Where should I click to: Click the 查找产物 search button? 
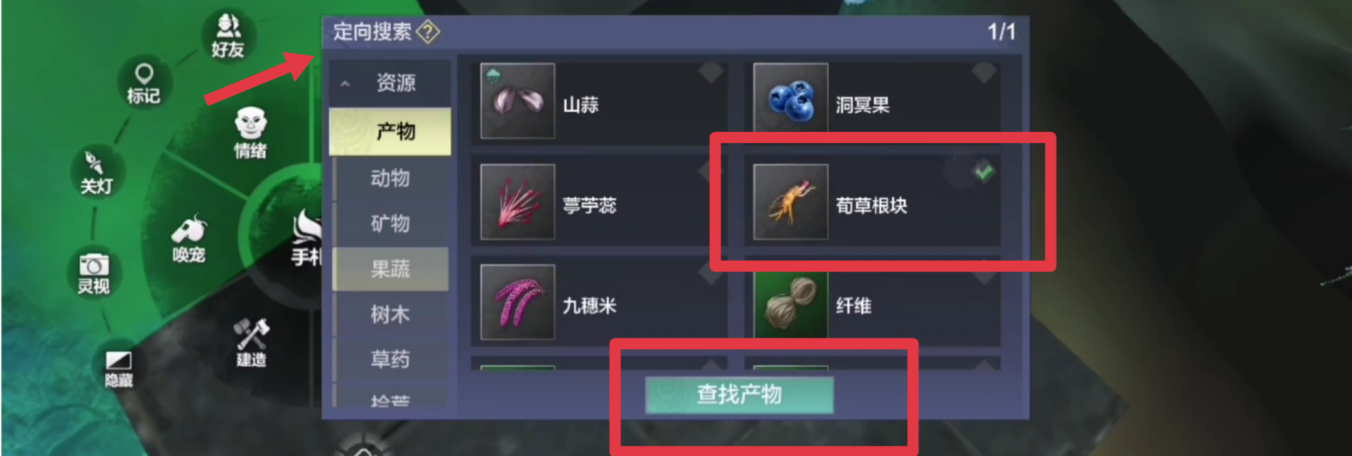coord(739,394)
